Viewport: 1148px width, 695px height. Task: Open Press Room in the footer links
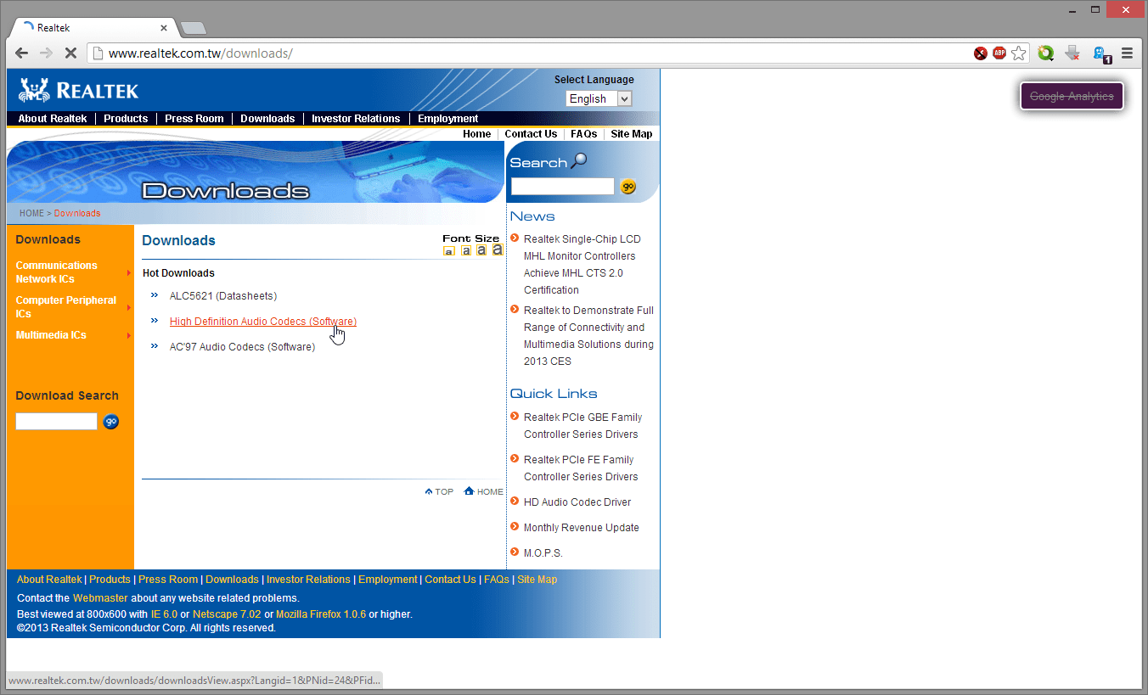pos(168,580)
